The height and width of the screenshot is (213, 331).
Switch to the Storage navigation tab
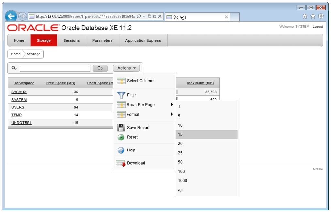44,40
